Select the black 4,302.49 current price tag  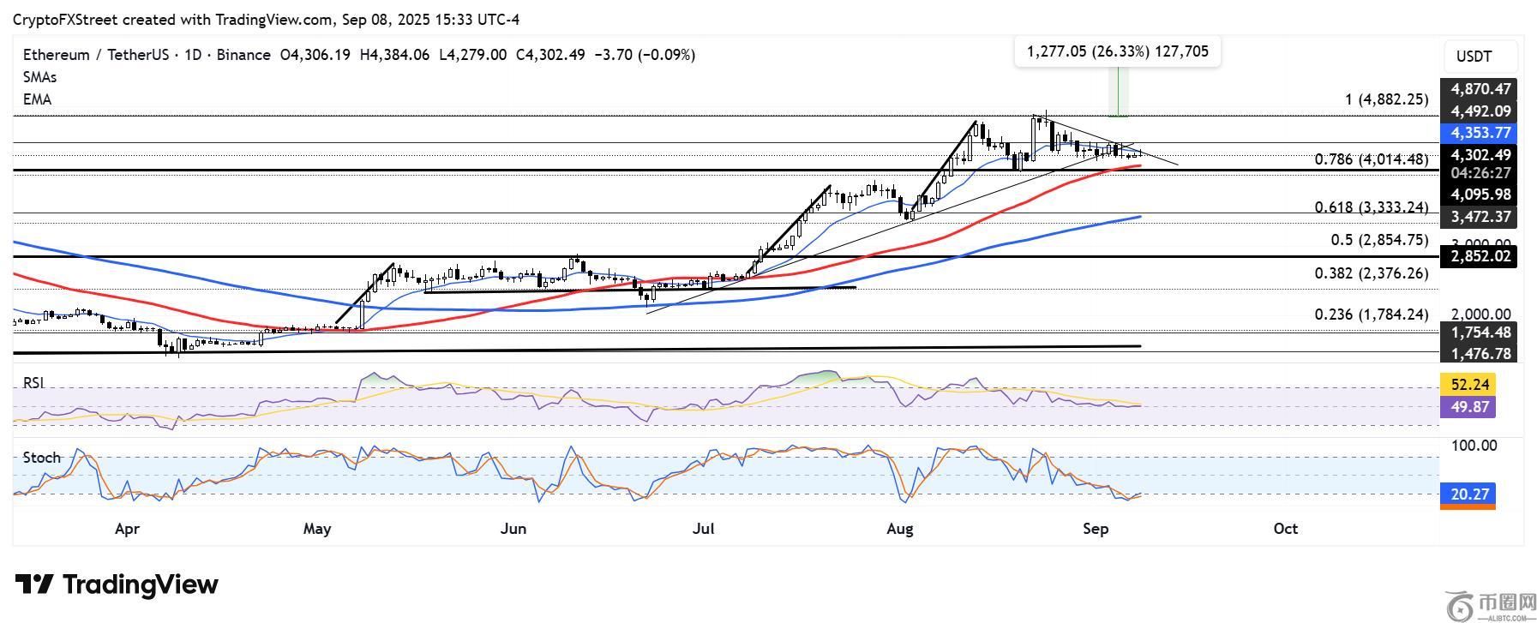tap(1479, 155)
